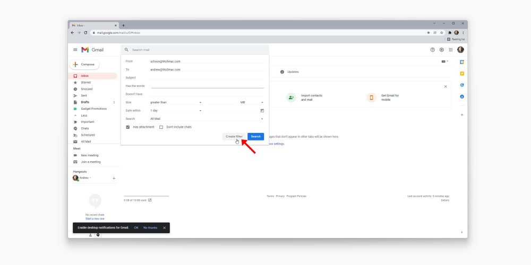531x265 pixels.
Task: Open the Google apps grid
Action: pyautogui.click(x=451, y=50)
